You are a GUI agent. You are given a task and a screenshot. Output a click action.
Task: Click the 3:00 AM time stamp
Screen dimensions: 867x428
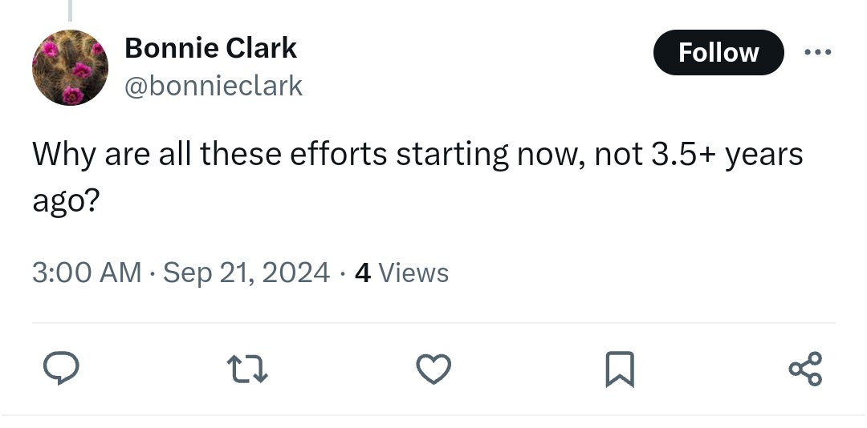click(86, 273)
